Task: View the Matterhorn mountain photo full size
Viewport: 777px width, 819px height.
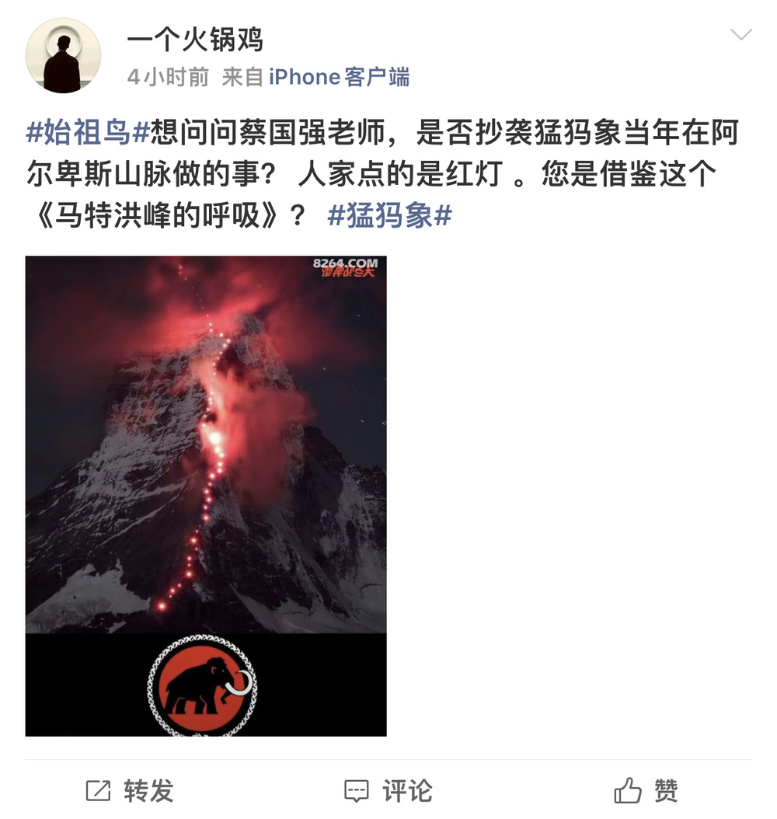Action: click(206, 444)
